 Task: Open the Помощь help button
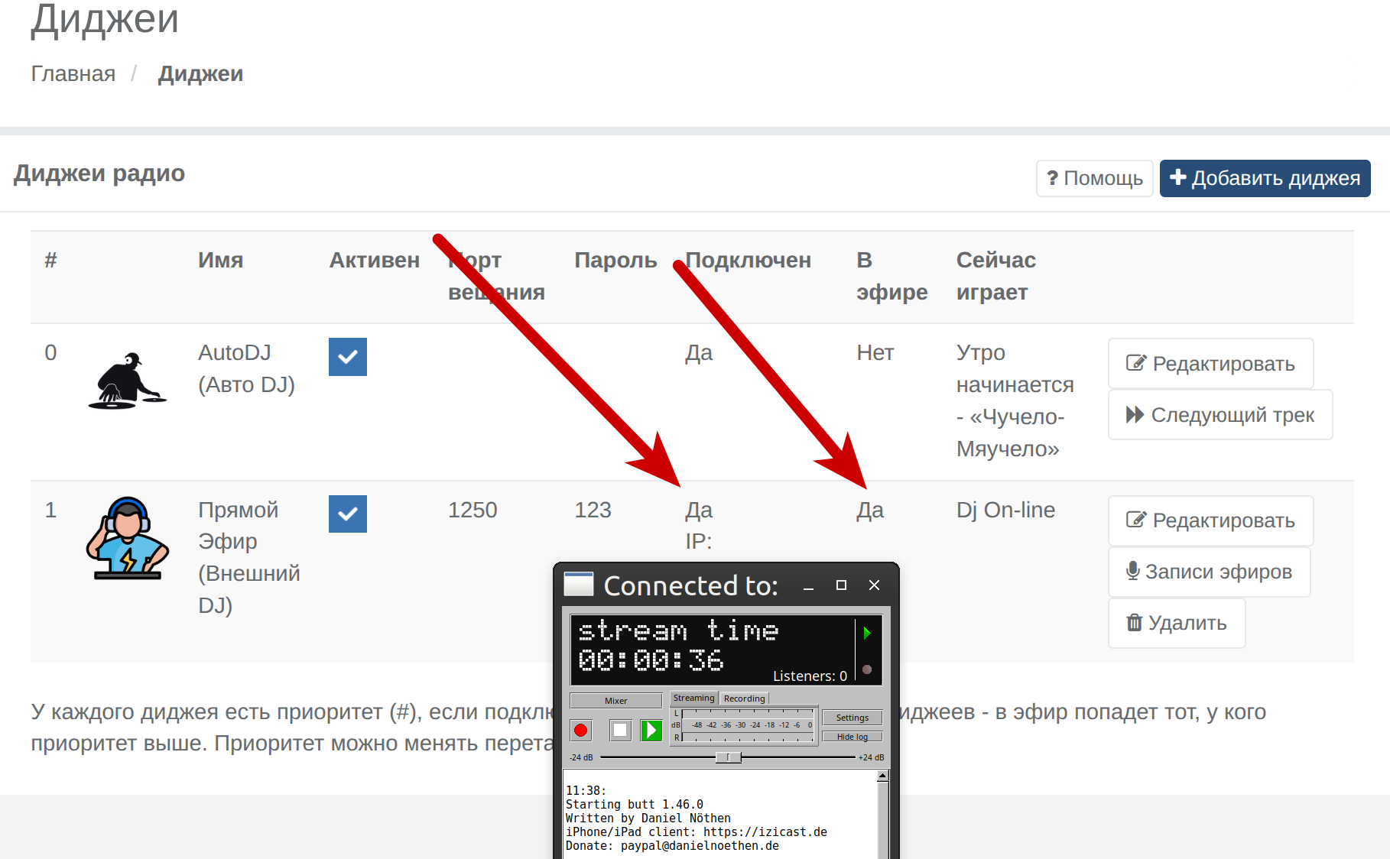[x=1094, y=178]
